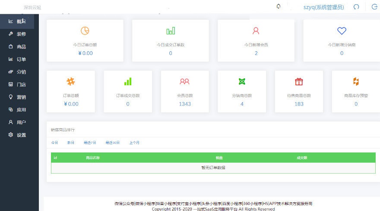Open 订单 in the sidebar
The width and height of the screenshot is (380, 211).
point(21,59)
